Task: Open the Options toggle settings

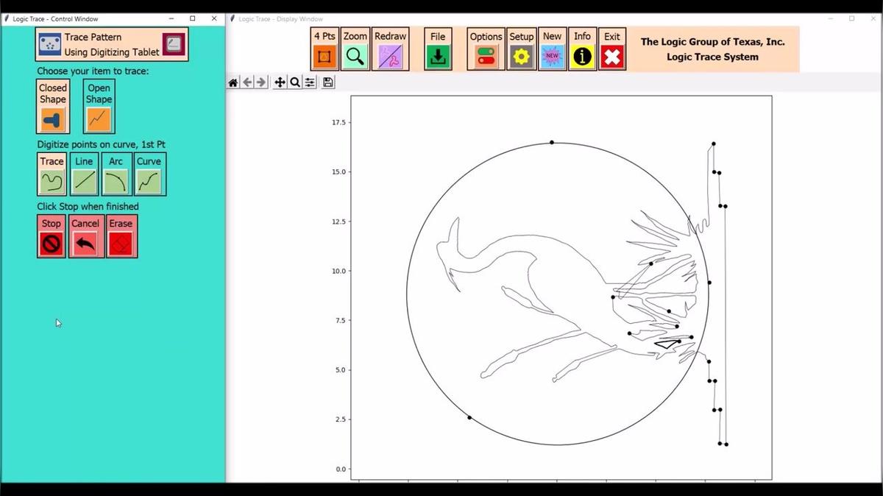Action: [x=486, y=49]
